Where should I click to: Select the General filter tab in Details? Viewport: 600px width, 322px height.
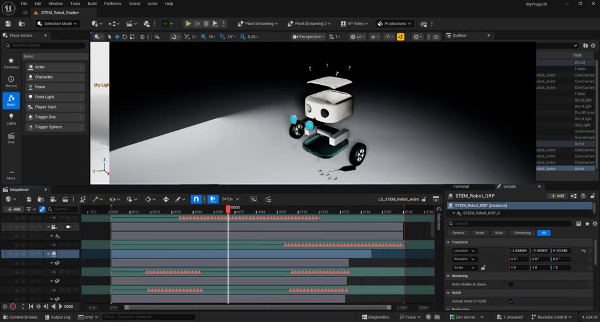tap(458, 233)
